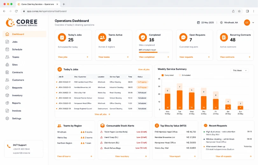The width and height of the screenshot is (258, 165).
Task: Click the Reports pie chart icon in sidebar
Action: [7, 103]
